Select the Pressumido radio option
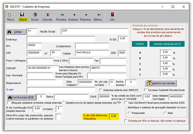This screenshot has height=134, width=193. [129, 113]
